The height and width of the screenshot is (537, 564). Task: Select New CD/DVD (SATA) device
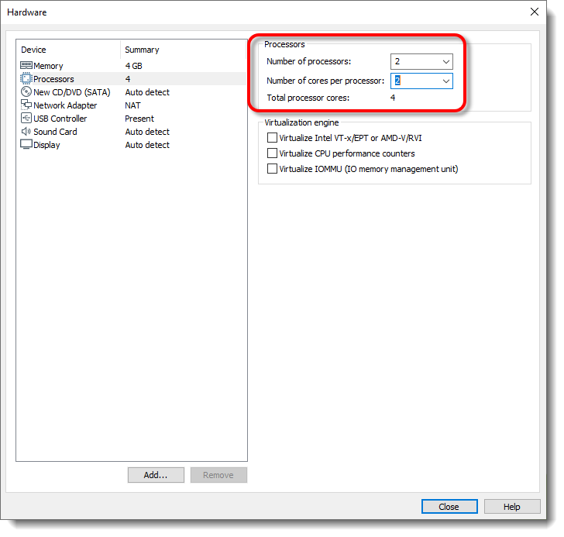click(72, 92)
